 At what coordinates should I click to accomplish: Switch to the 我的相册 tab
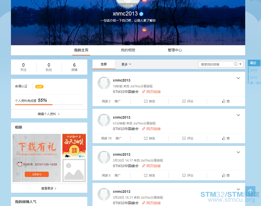(x=128, y=50)
